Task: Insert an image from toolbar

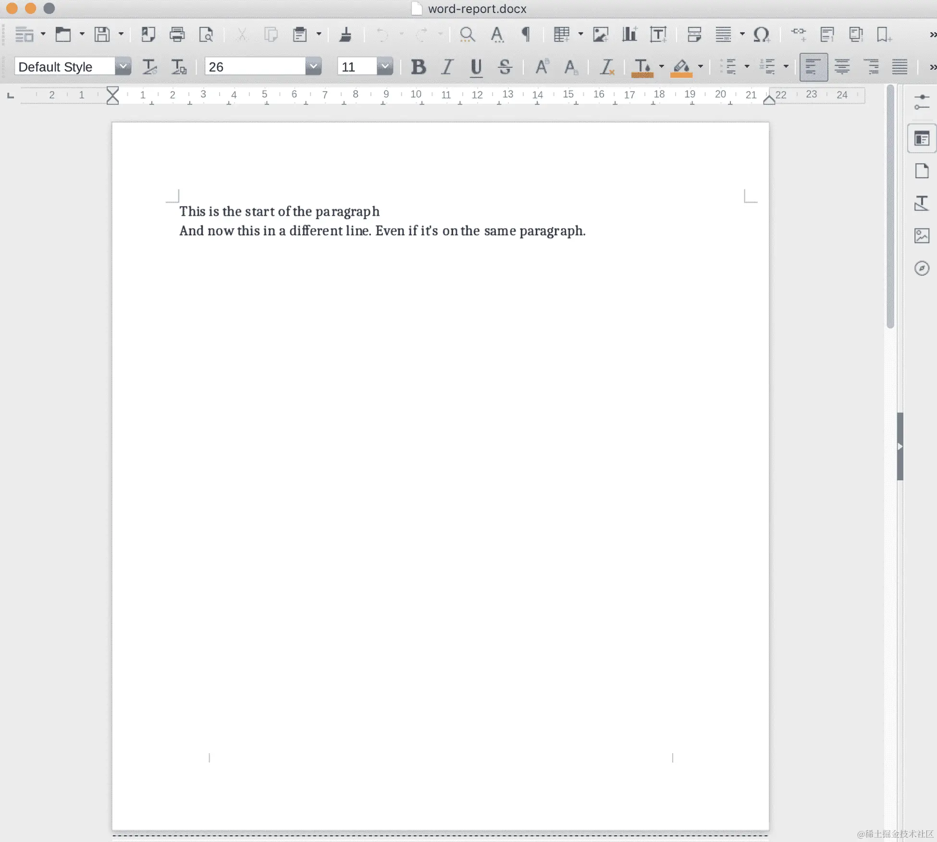Action: [601, 35]
